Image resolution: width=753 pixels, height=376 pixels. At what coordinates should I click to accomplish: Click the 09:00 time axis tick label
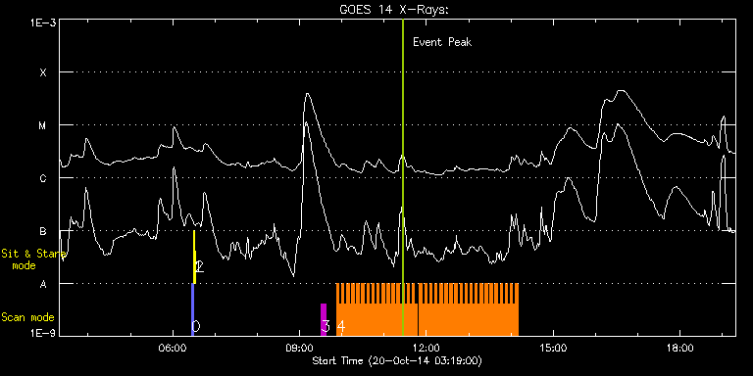coord(299,347)
